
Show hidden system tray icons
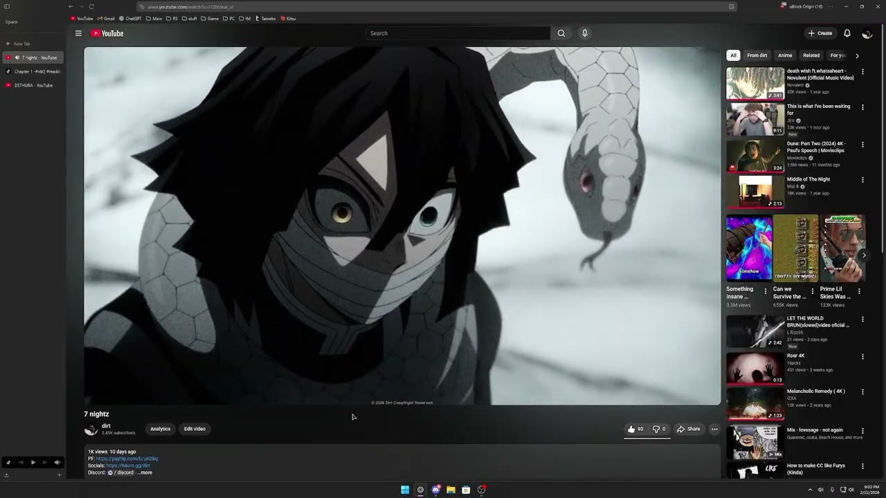pyautogui.click(x=810, y=490)
